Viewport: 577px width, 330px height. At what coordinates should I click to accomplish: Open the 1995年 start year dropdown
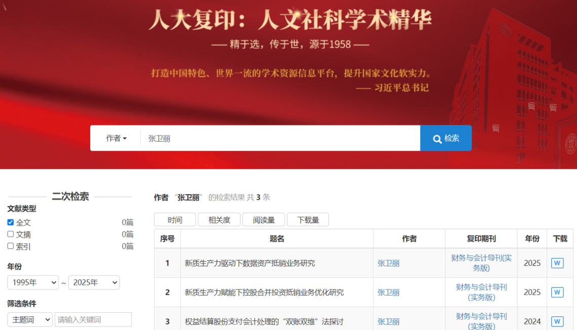(x=33, y=282)
